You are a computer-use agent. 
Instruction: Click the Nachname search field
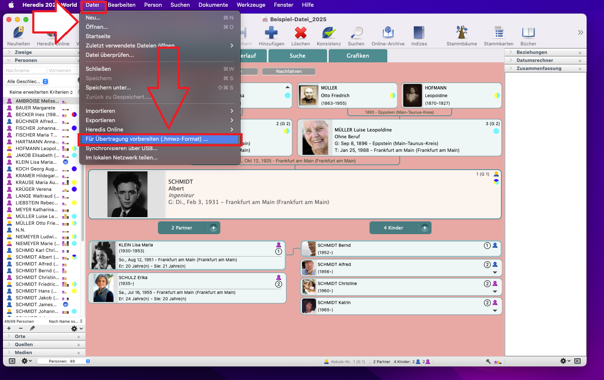point(25,71)
